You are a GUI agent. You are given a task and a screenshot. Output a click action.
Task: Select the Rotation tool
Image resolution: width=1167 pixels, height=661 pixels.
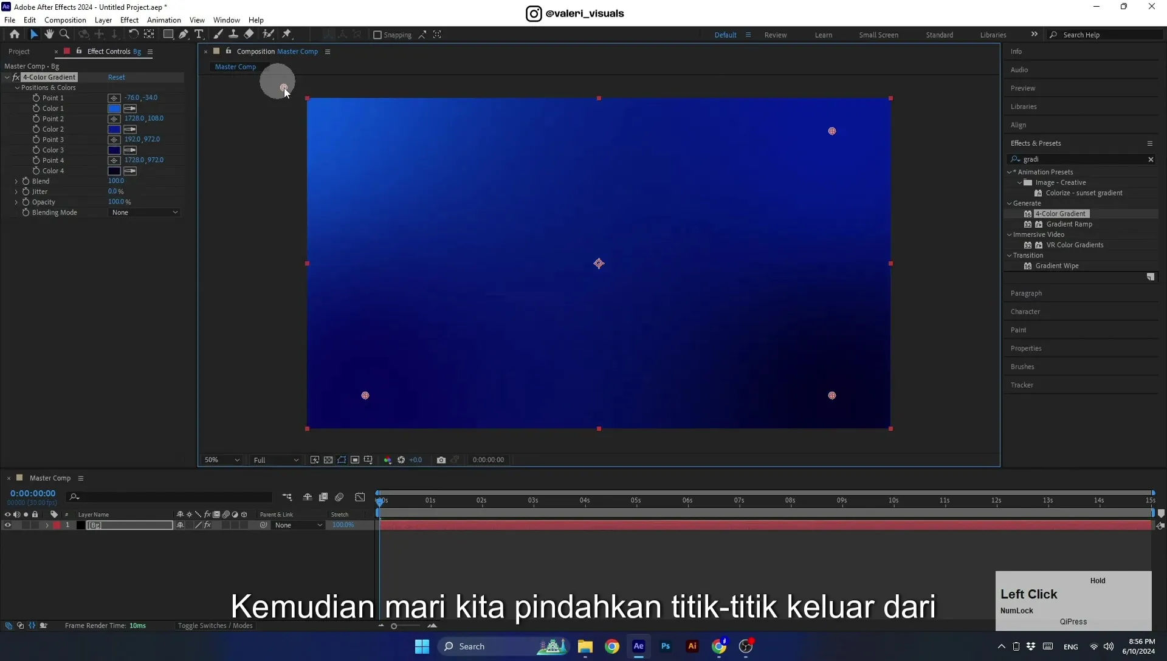[x=133, y=35]
